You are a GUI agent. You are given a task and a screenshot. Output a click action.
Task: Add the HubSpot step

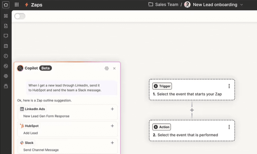[112, 126]
